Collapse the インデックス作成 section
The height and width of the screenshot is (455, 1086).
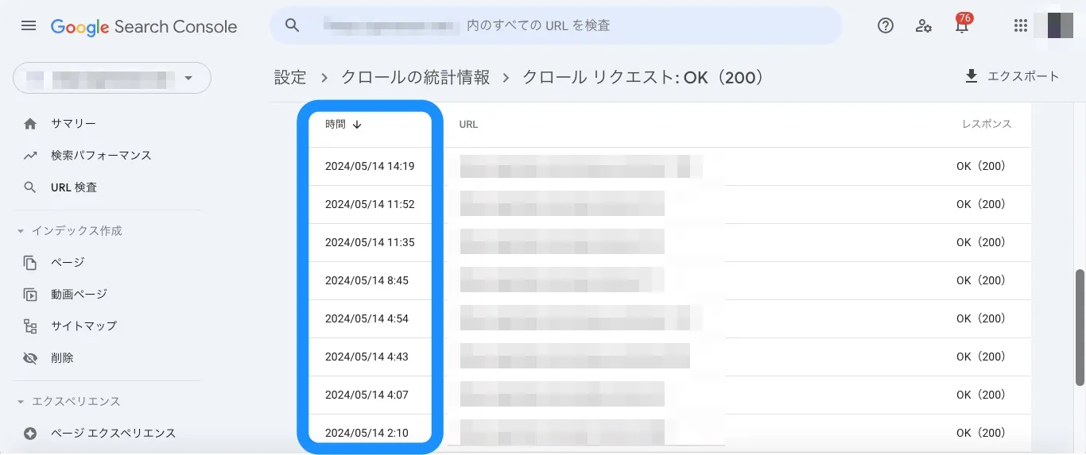pos(21,231)
